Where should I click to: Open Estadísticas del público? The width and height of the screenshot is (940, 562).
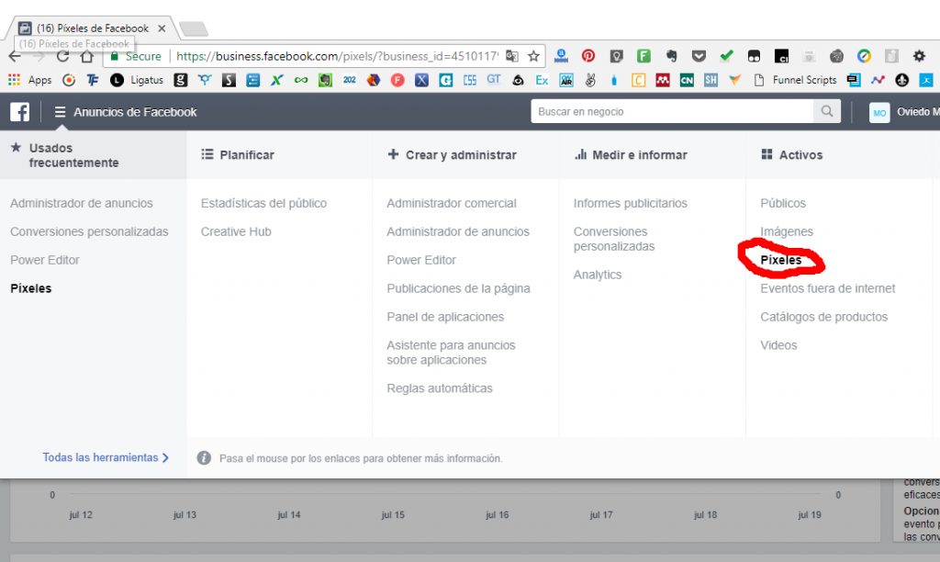[263, 203]
